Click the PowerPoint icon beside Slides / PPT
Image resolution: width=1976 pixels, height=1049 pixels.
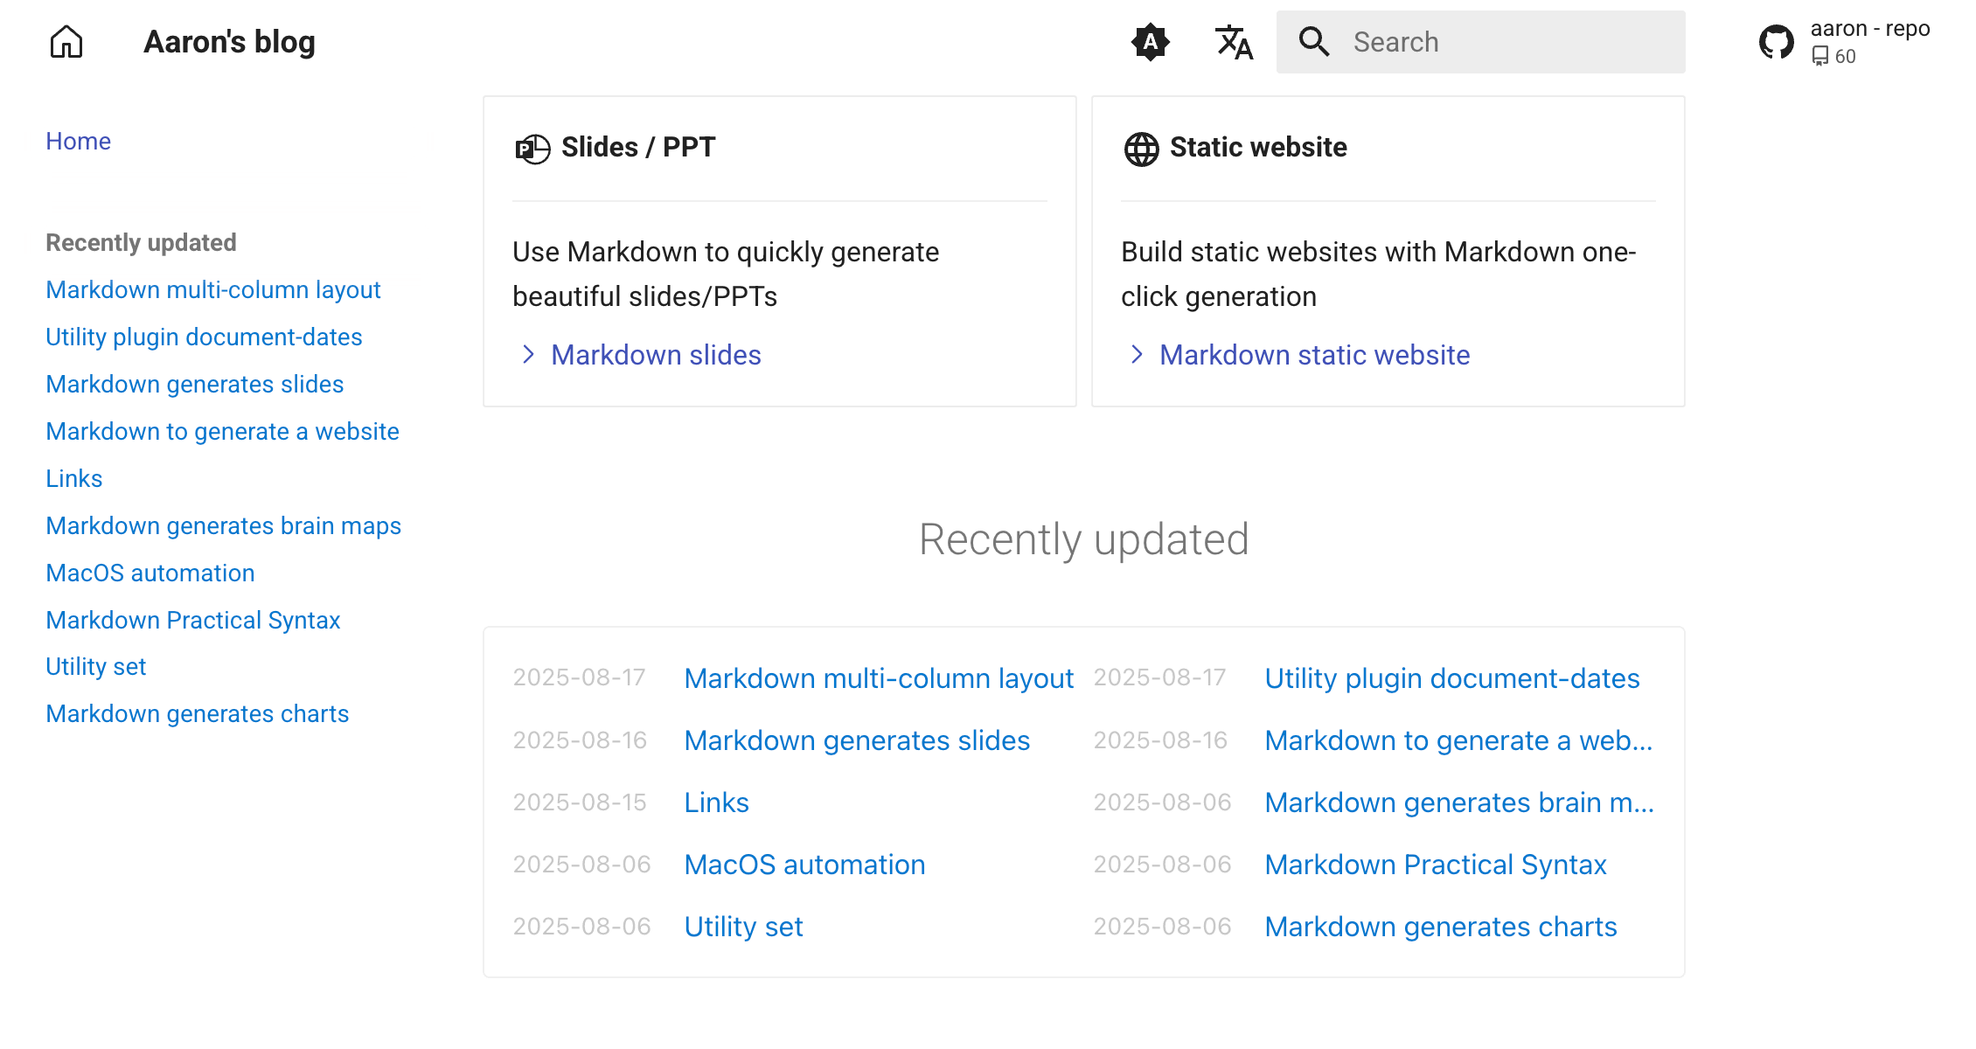tap(532, 147)
